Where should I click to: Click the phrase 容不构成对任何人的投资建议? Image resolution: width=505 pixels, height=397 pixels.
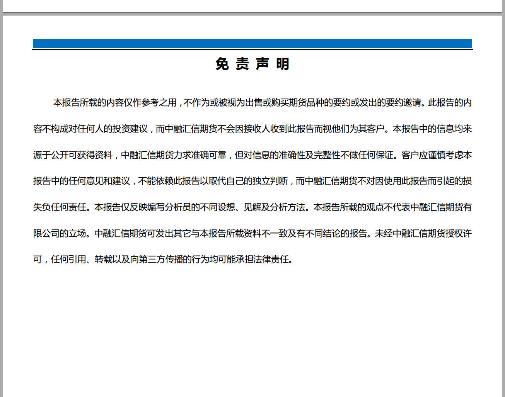(x=90, y=129)
